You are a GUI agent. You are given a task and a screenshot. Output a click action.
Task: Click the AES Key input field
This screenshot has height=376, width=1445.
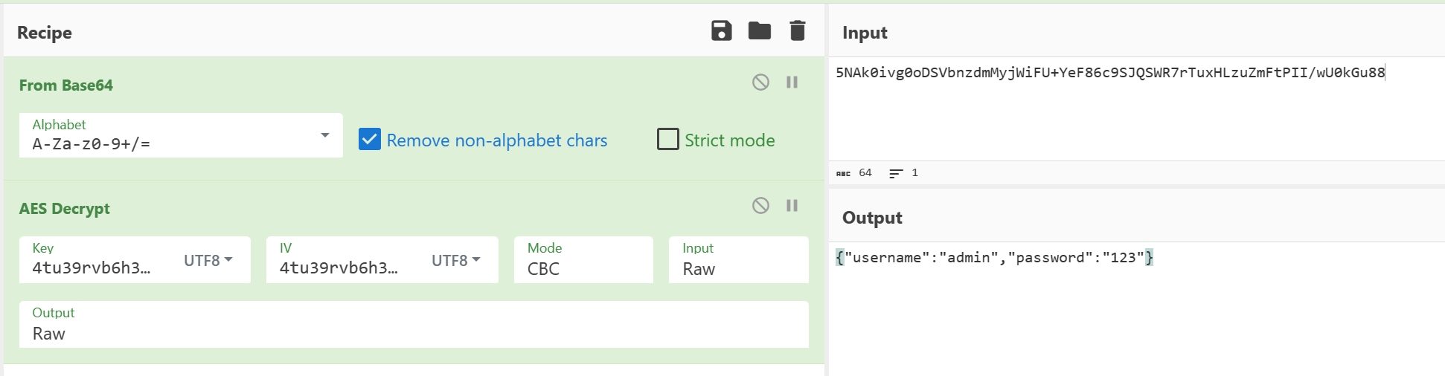coord(92,268)
